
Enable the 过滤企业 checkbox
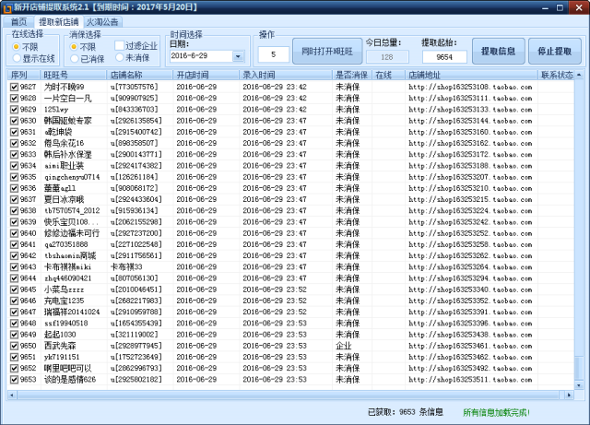(x=136, y=46)
